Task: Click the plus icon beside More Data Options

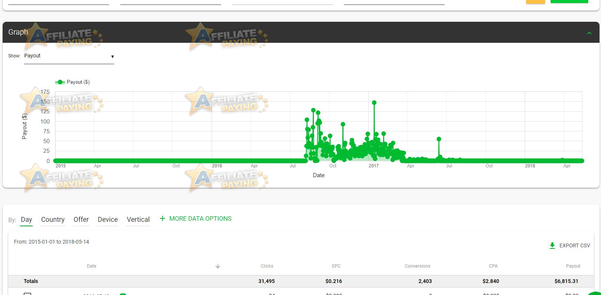Action: coord(162,218)
